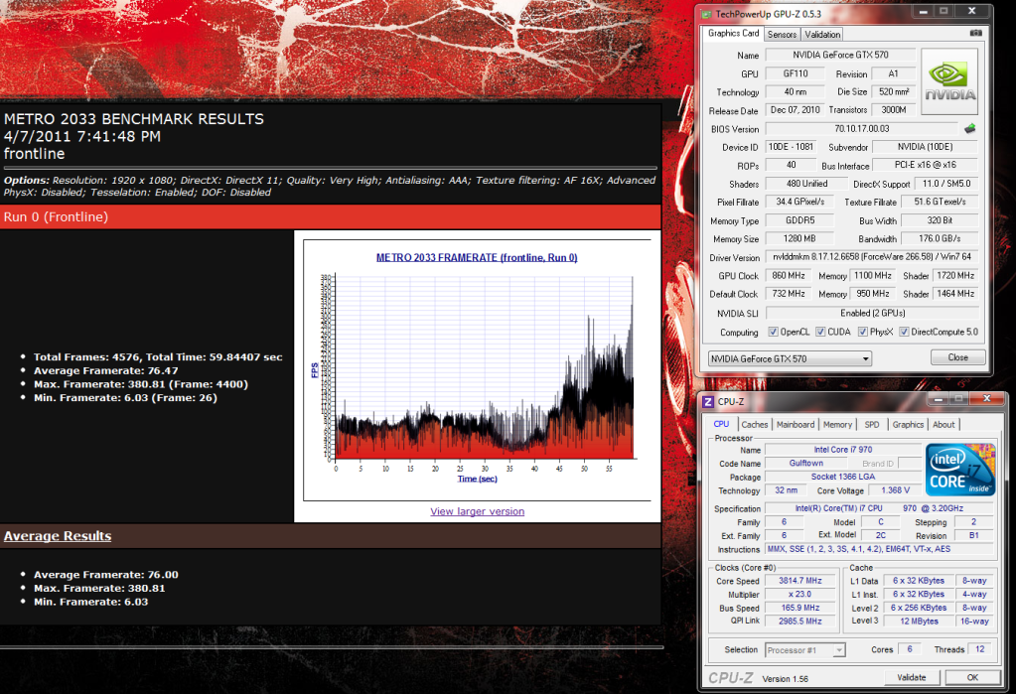Image resolution: width=1016 pixels, height=694 pixels.
Task: Click the Average Framerate: 76.47 line
Action: (x=105, y=370)
